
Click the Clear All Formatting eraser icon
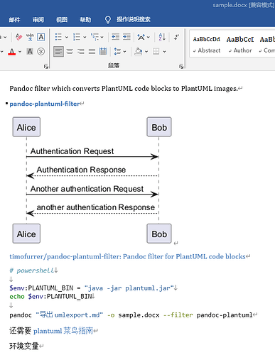[x=18, y=37]
